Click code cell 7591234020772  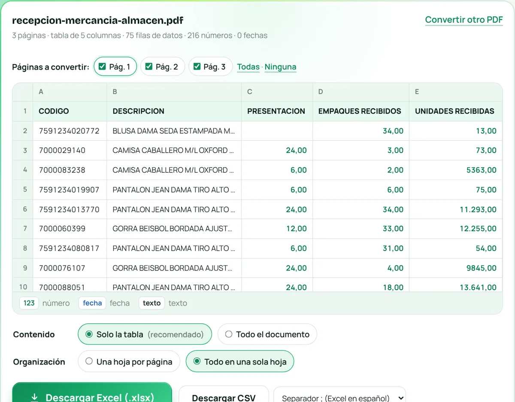pos(70,131)
